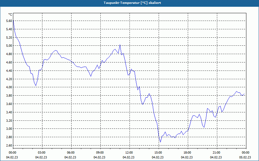Click the 4,80 y-axis label
This screenshot has height=161, width=259.
point(9,54)
